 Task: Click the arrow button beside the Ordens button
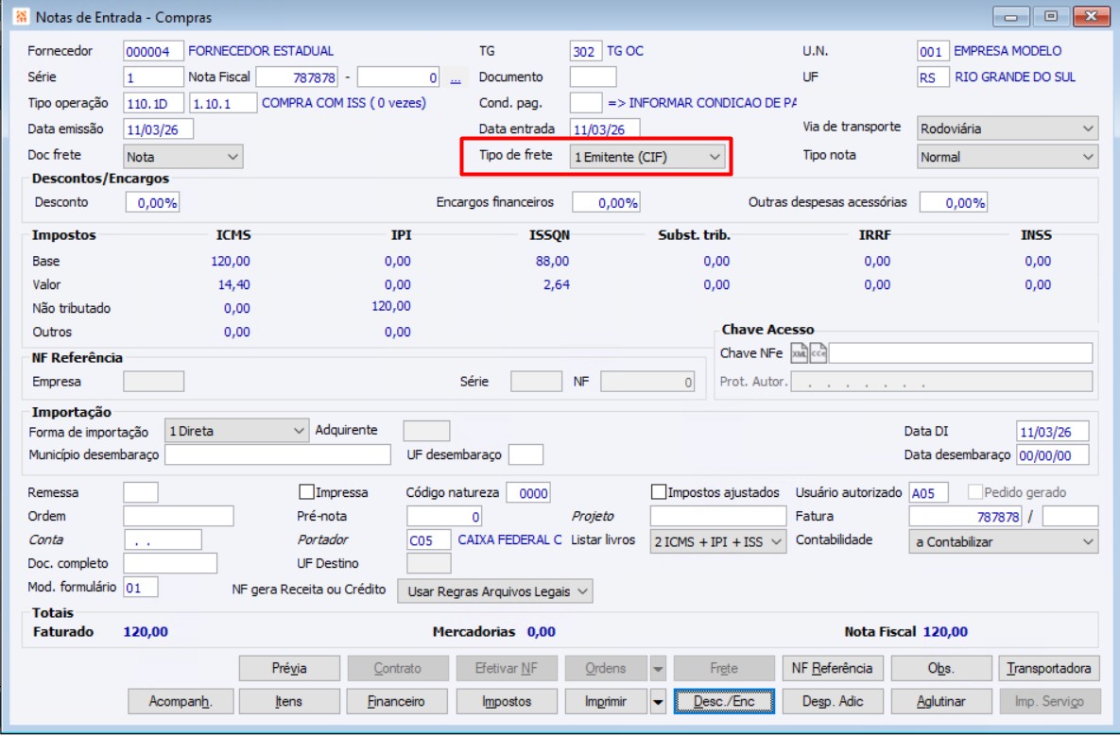point(658,668)
